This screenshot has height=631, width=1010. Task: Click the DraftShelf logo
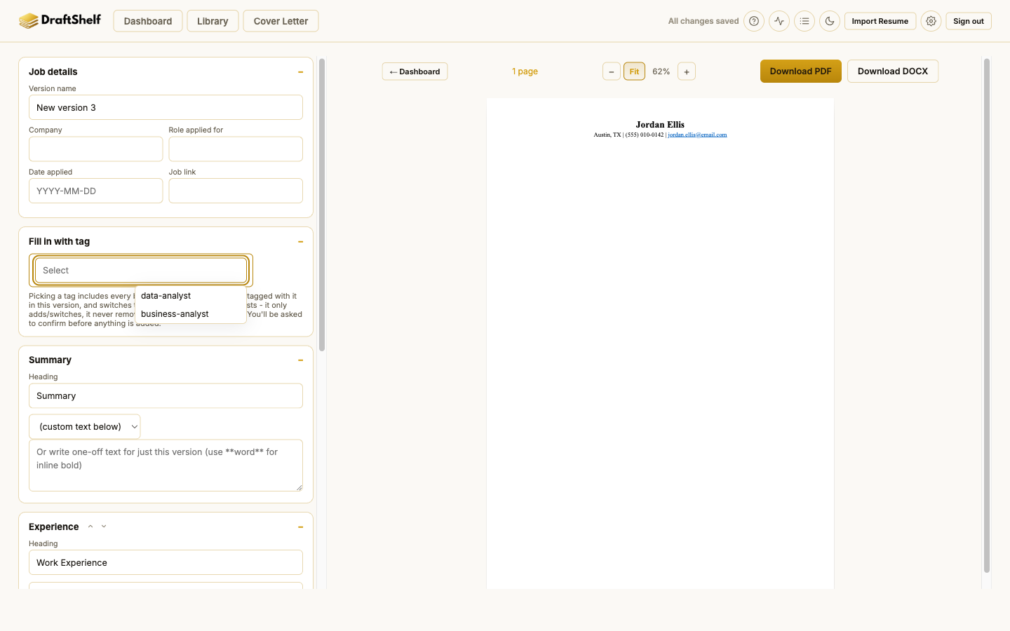[x=60, y=20]
